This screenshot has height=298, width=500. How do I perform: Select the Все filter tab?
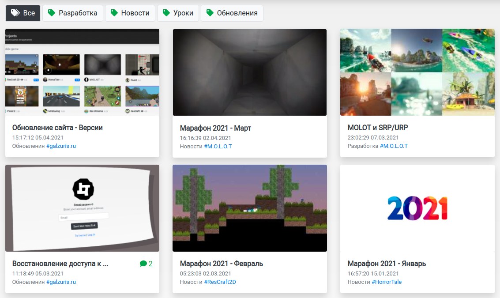[23, 13]
